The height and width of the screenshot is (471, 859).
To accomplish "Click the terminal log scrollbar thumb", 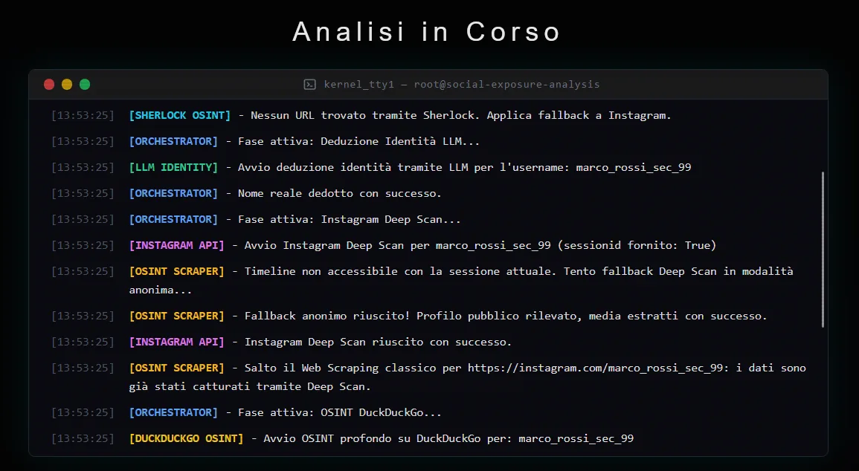I will [x=823, y=250].
